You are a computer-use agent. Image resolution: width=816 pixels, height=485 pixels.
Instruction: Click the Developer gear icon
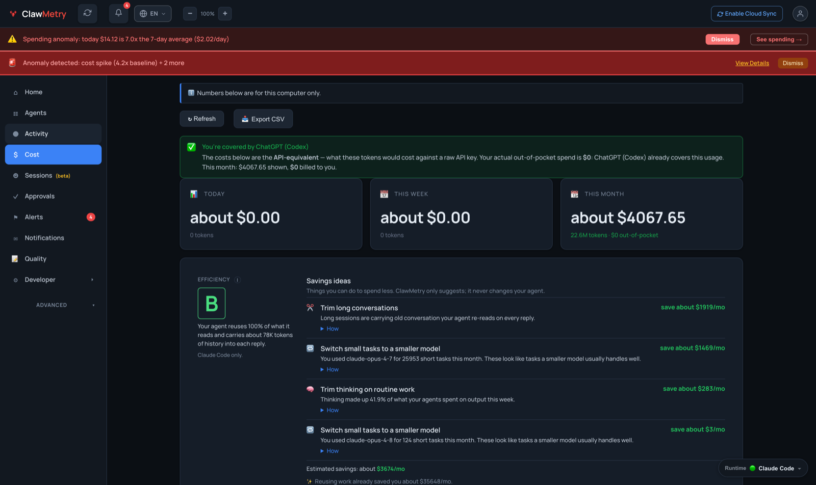point(15,280)
